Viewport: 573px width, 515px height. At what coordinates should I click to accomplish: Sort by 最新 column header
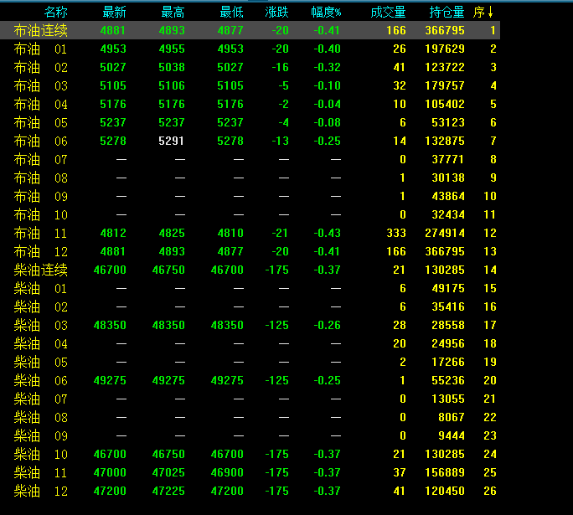click(x=114, y=13)
